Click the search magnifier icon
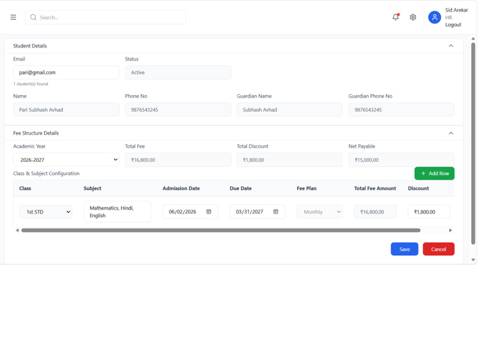Image resolution: width=478 pixels, height=358 pixels. (33, 17)
